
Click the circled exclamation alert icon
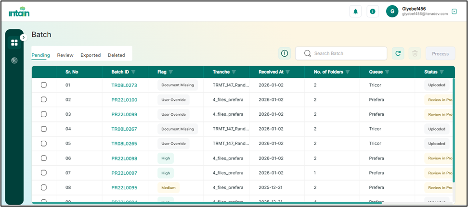pyautogui.click(x=285, y=53)
